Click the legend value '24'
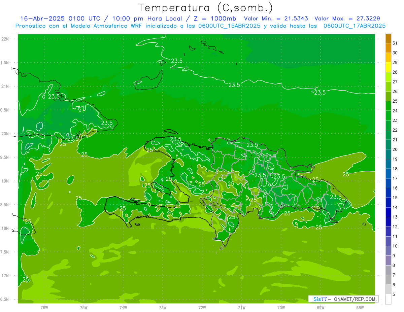The width and height of the screenshot is (404, 312). pyautogui.click(x=395, y=111)
